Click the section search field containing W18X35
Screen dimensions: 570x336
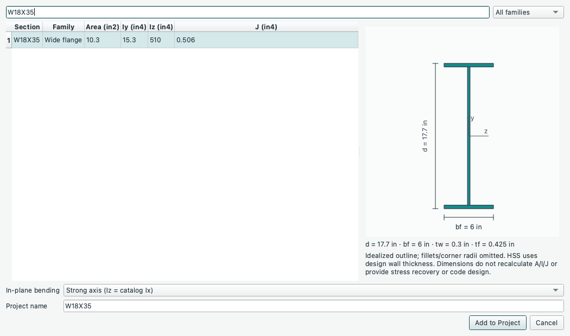248,12
